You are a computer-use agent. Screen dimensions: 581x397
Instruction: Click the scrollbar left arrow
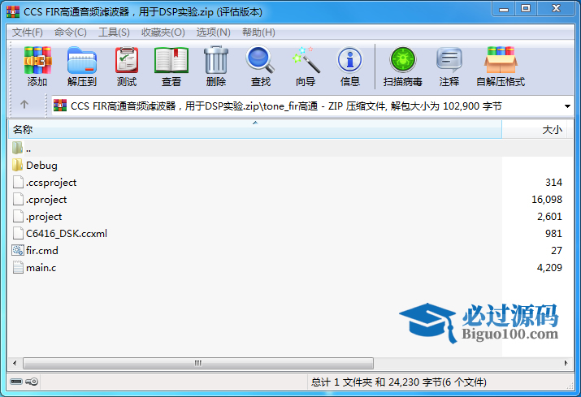(15, 363)
